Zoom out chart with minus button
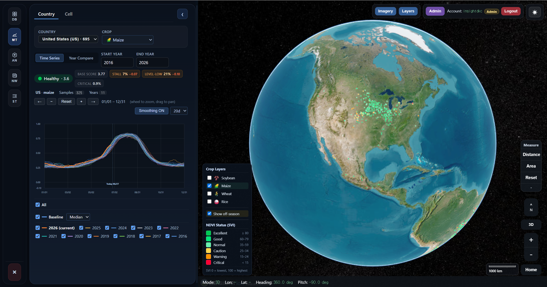Screen dimensions: 547x287 click(51, 102)
